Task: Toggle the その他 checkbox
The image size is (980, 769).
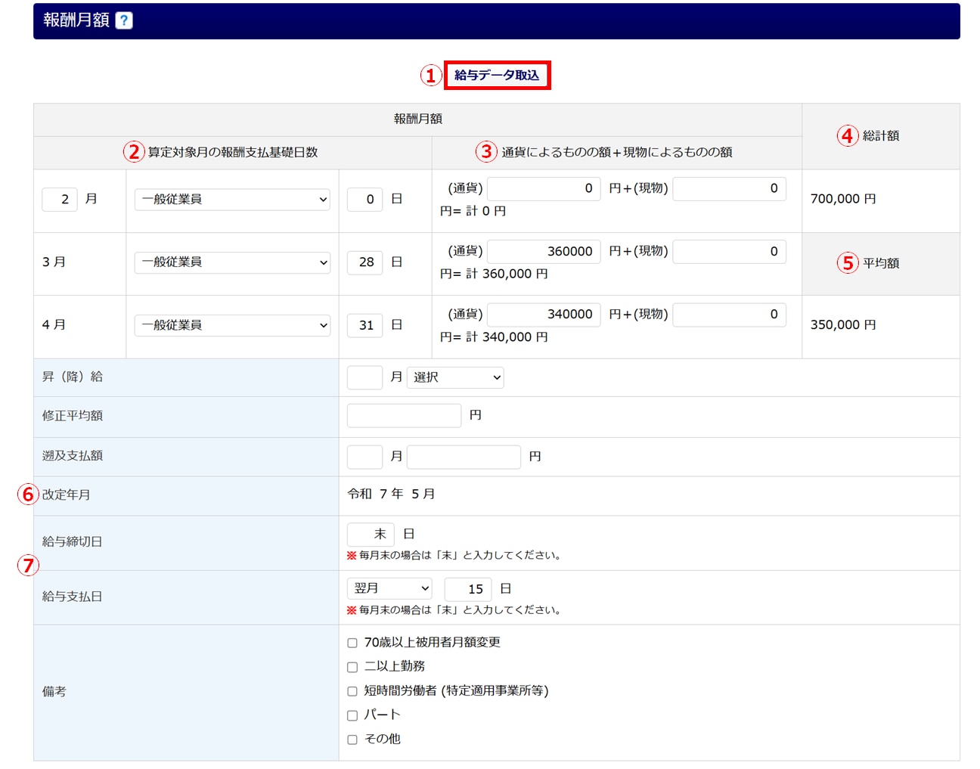Action: click(352, 740)
